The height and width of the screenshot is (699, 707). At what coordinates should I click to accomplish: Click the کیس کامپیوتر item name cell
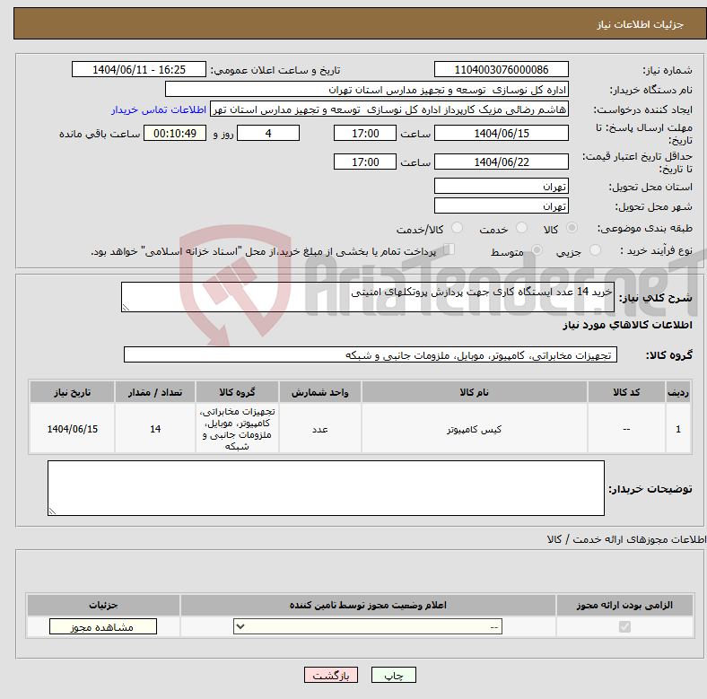pos(474,429)
